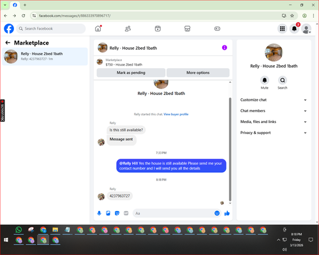319x255 pixels.
Task: Go to the Home feed icon
Action: pyautogui.click(x=98, y=29)
